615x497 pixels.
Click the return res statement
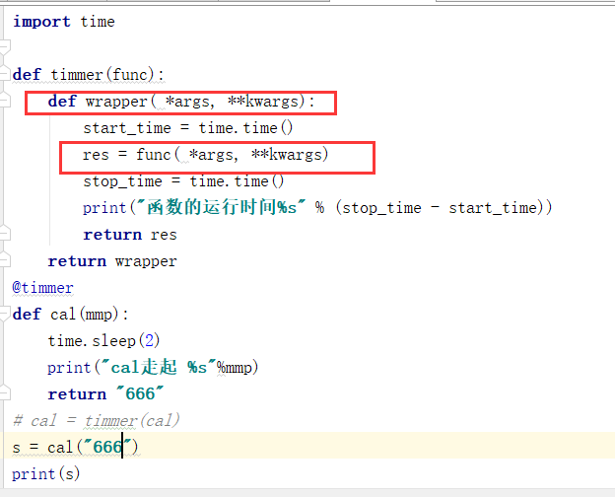(x=130, y=235)
